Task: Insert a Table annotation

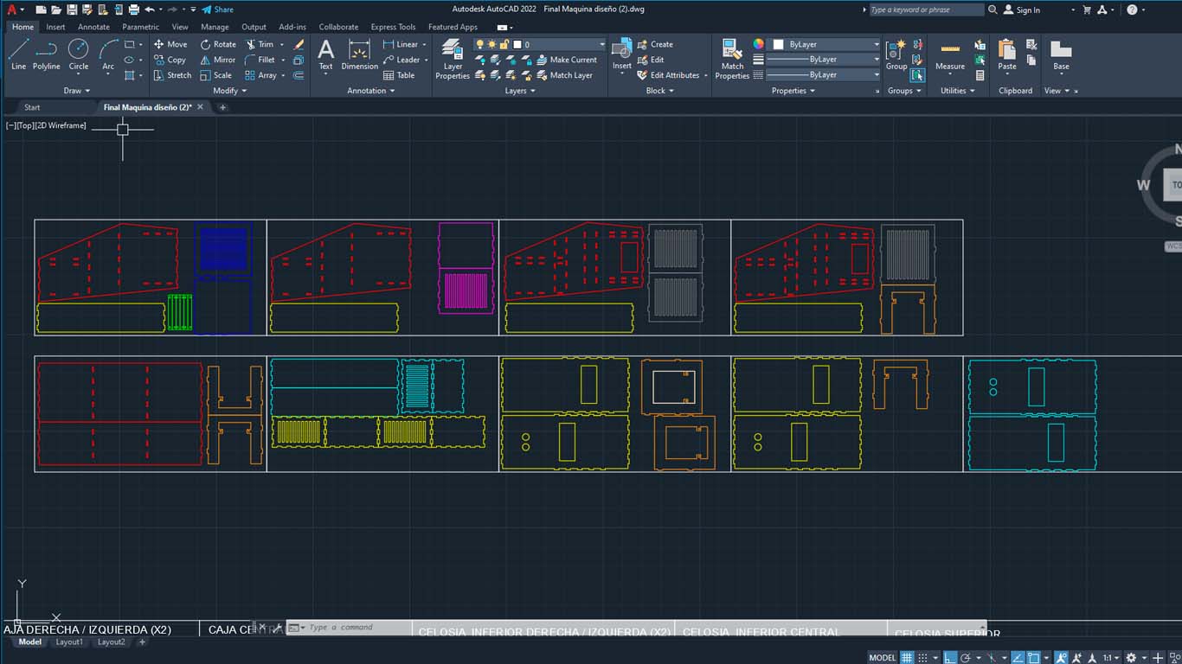Action: 399,75
